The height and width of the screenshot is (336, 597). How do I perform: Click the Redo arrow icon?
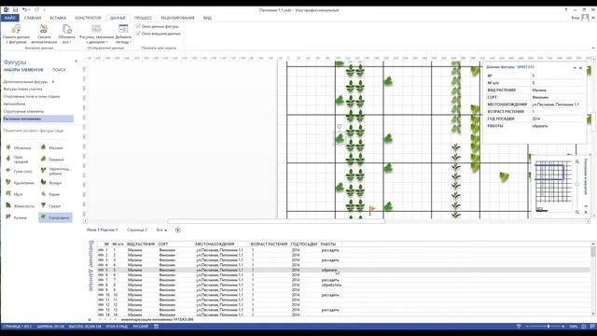point(36,10)
